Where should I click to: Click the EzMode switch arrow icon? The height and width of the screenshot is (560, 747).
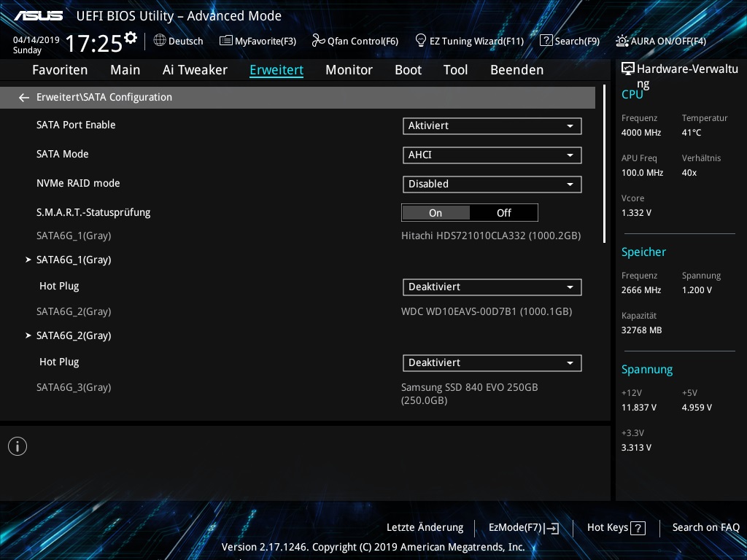551,528
